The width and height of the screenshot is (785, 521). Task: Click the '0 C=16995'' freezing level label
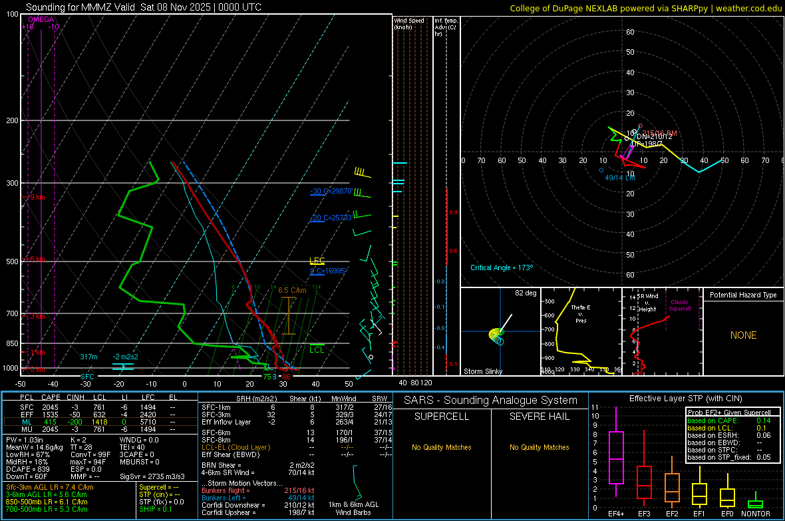point(328,271)
